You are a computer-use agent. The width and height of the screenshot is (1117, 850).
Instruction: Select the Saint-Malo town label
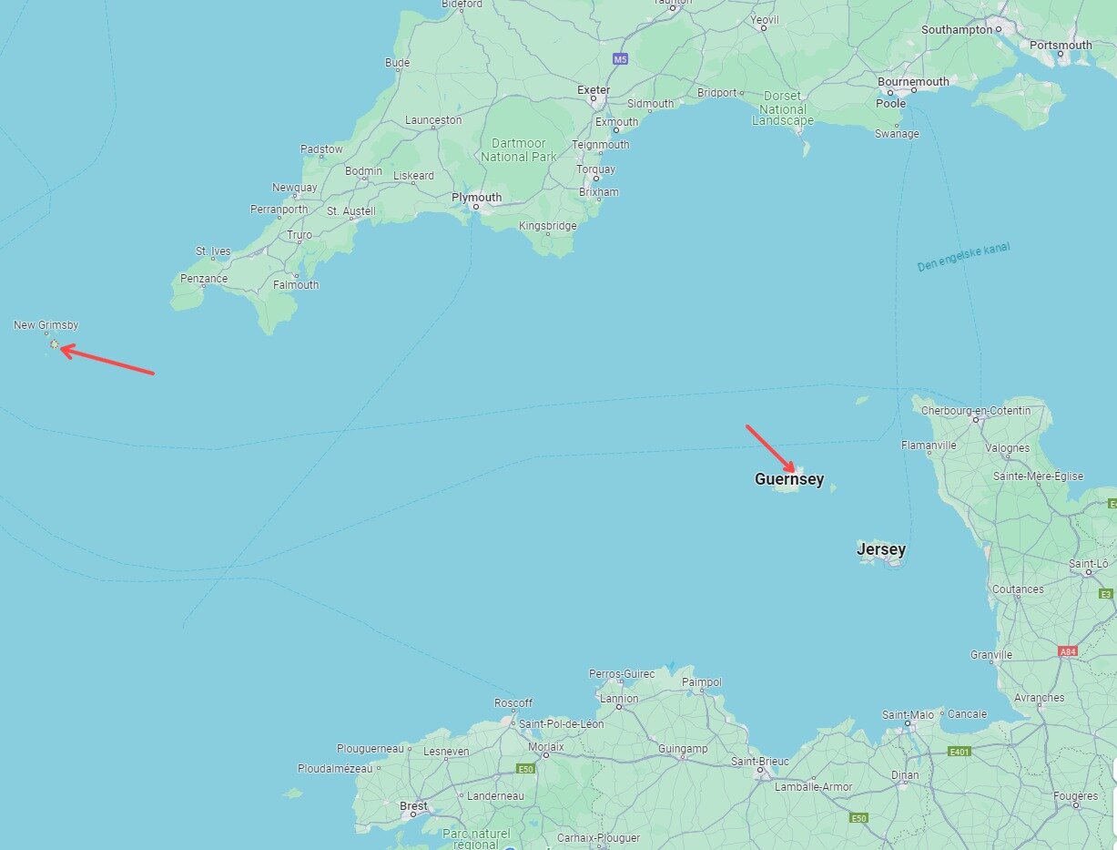pos(906,713)
